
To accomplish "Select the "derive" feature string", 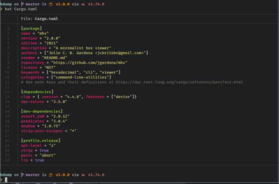I will point(123,97).
